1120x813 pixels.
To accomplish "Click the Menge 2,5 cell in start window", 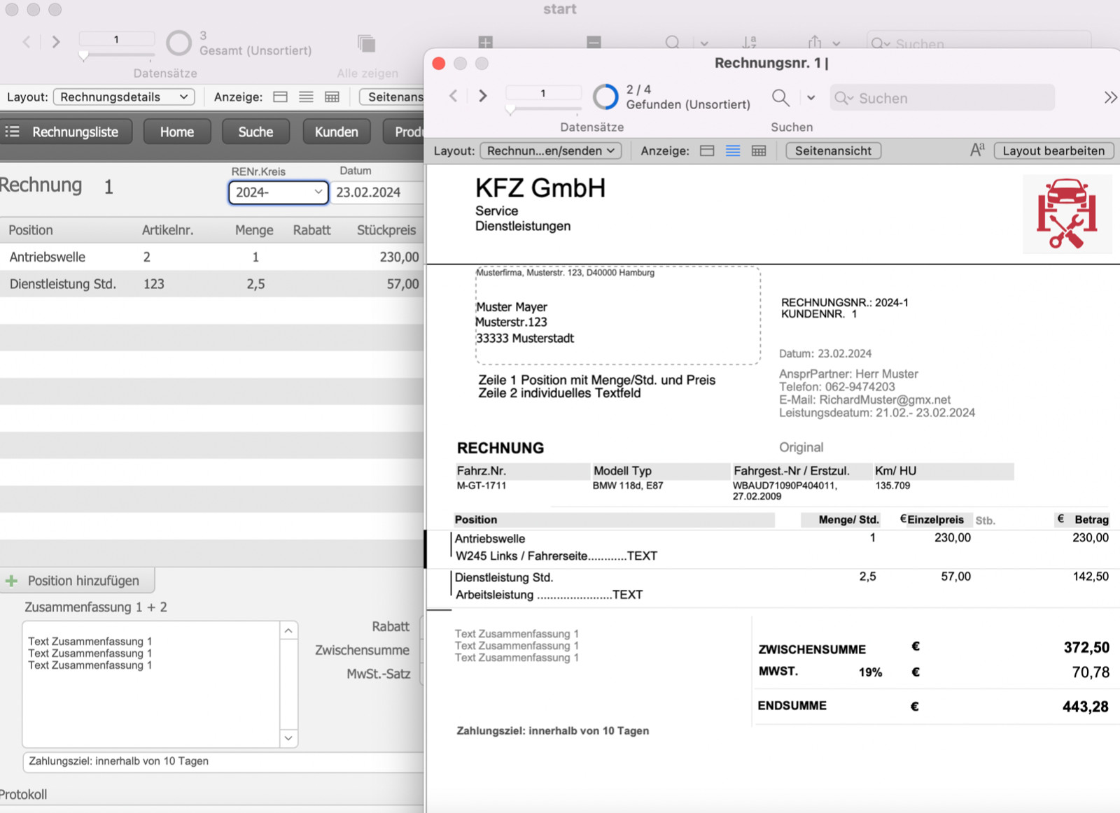I will click(255, 284).
